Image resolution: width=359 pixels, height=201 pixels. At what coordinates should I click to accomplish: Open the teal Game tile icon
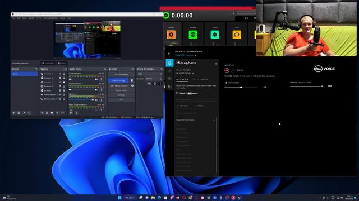[215, 35]
